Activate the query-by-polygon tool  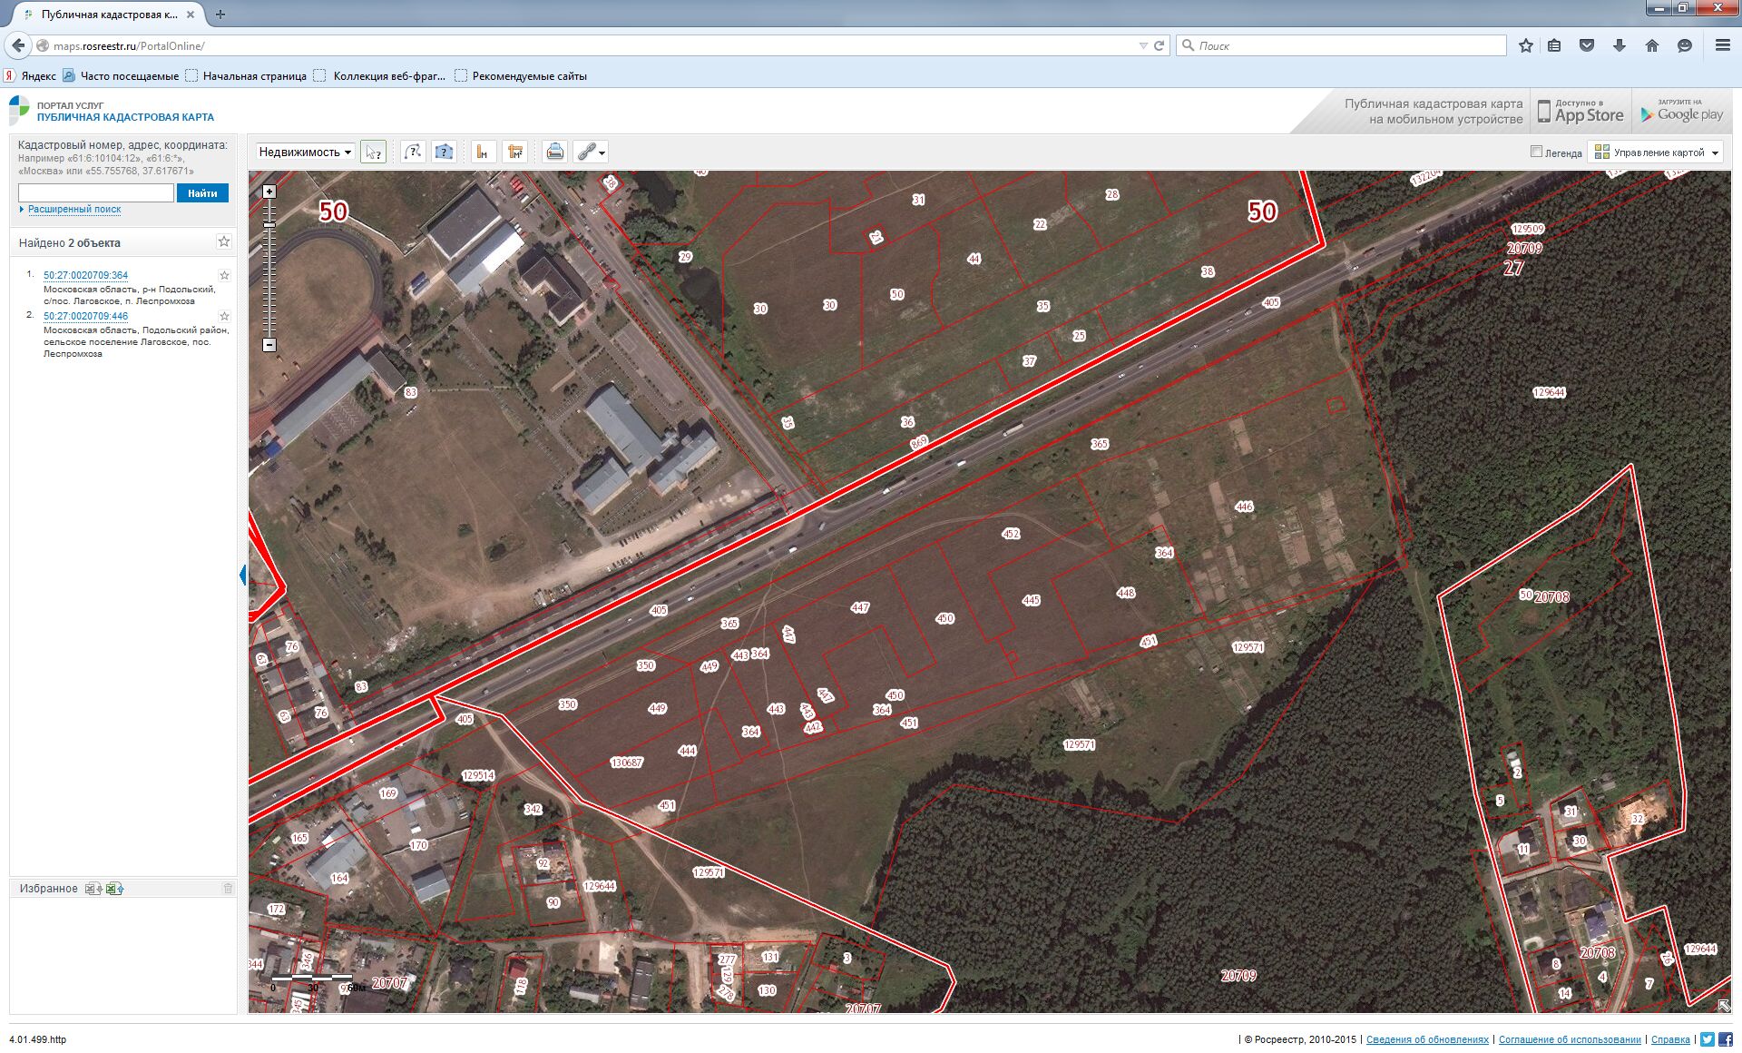tap(444, 153)
